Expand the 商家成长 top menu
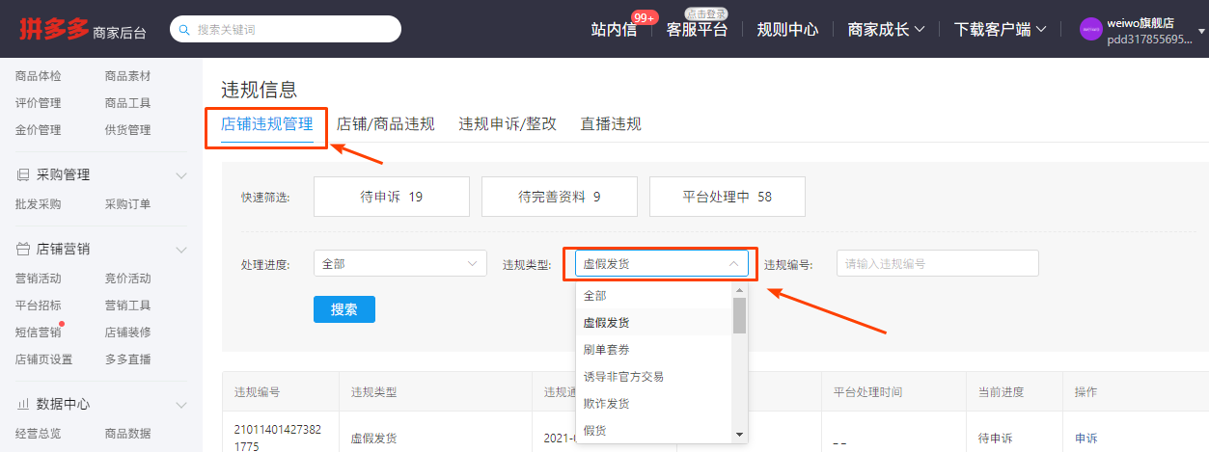The height and width of the screenshot is (452, 1209). point(886,29)
